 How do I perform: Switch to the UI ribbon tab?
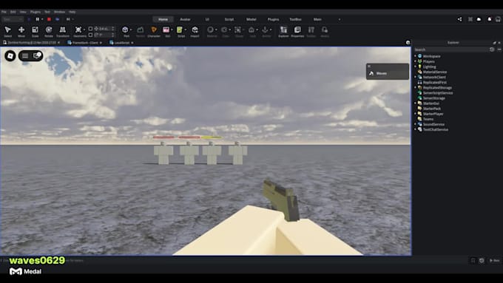tap(207, 19)
